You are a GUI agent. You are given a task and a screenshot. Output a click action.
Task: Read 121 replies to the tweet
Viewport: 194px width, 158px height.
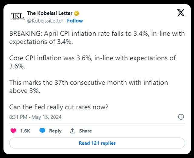pos(97,143)
